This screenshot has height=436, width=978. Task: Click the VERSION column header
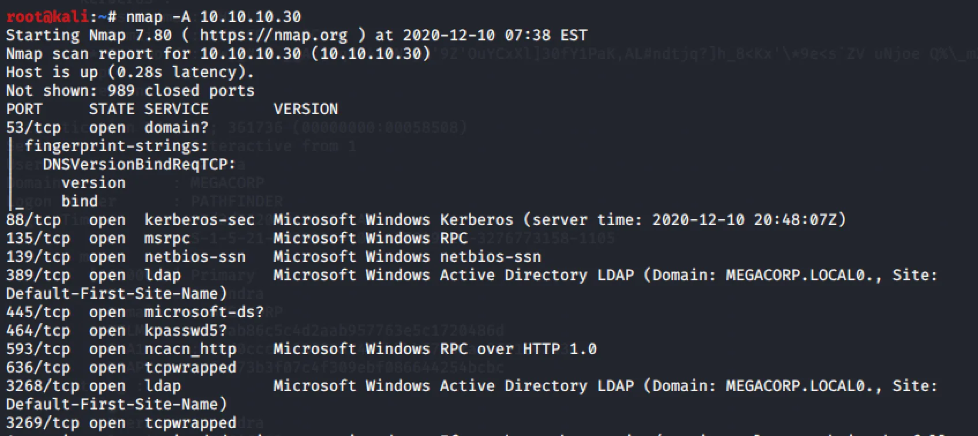point(305,109)
